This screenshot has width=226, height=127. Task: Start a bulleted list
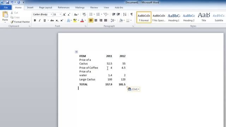(91, 14)
